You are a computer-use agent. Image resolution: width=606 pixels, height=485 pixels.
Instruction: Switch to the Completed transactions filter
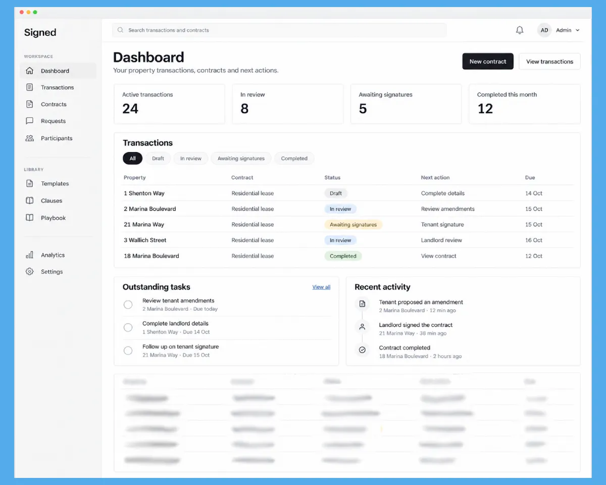click(294, 158)
